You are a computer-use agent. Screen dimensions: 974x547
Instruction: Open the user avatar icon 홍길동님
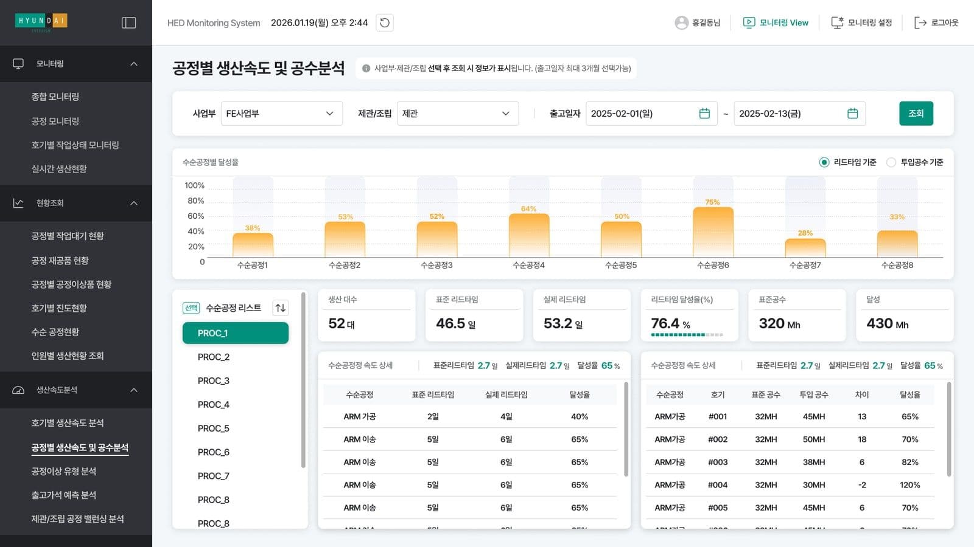click(x=681, y=22)
